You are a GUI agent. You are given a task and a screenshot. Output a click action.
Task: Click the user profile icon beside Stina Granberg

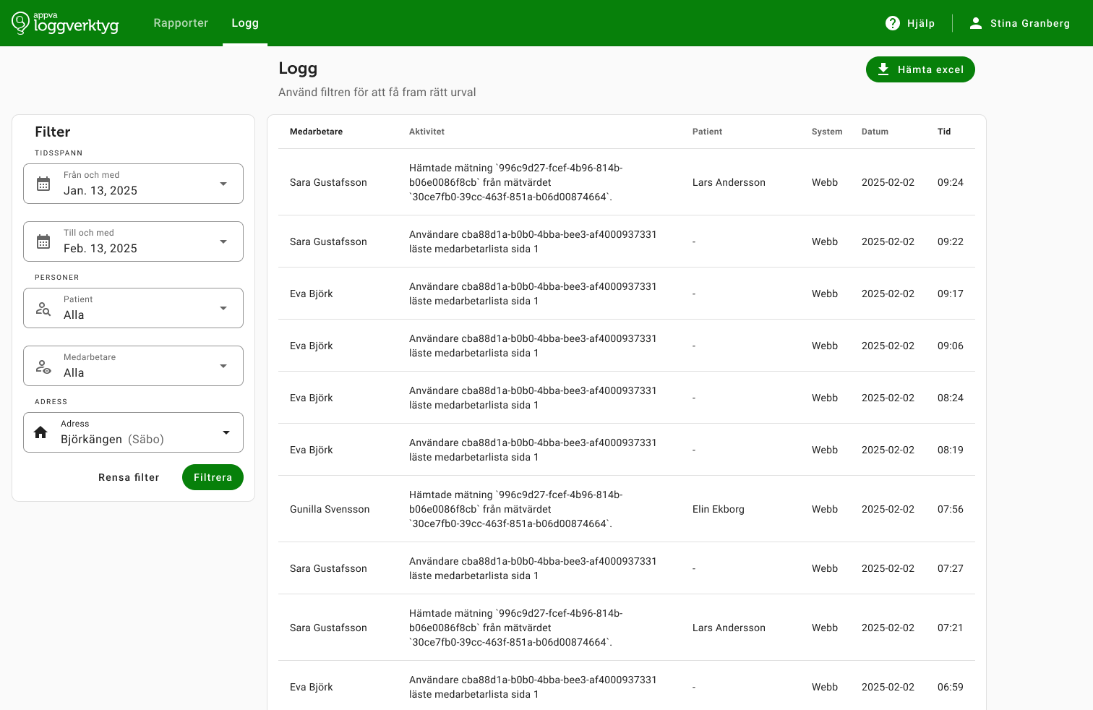976,23
